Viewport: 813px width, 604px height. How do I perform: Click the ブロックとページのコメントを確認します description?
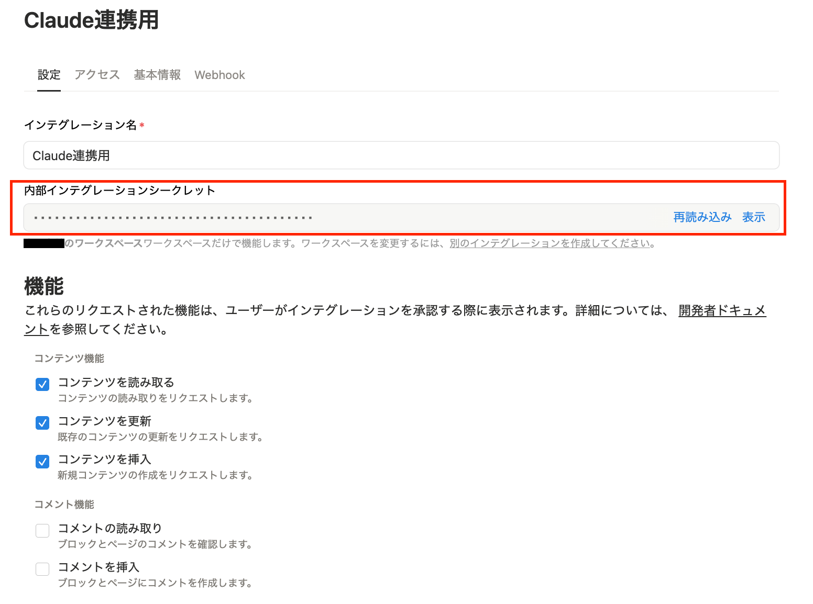point(155,544)
